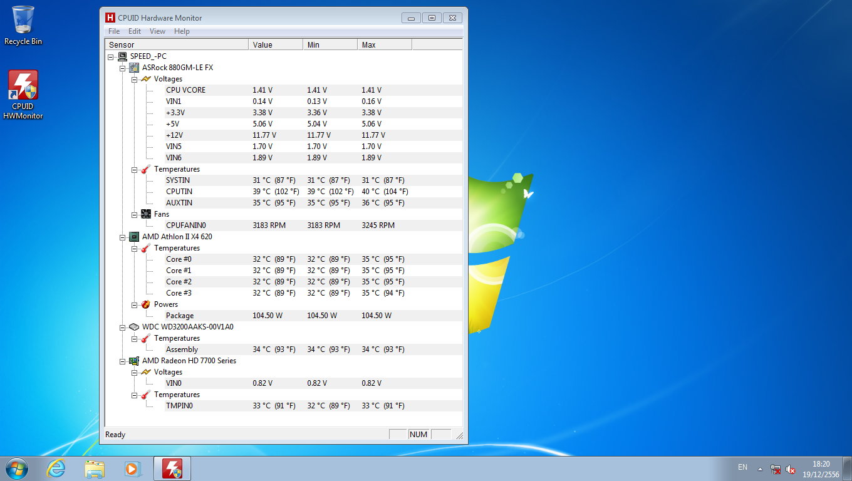Select the CPUTIN temperature row label
The width and height of the screenshot is (852, 481).
[x=179, y=192]
